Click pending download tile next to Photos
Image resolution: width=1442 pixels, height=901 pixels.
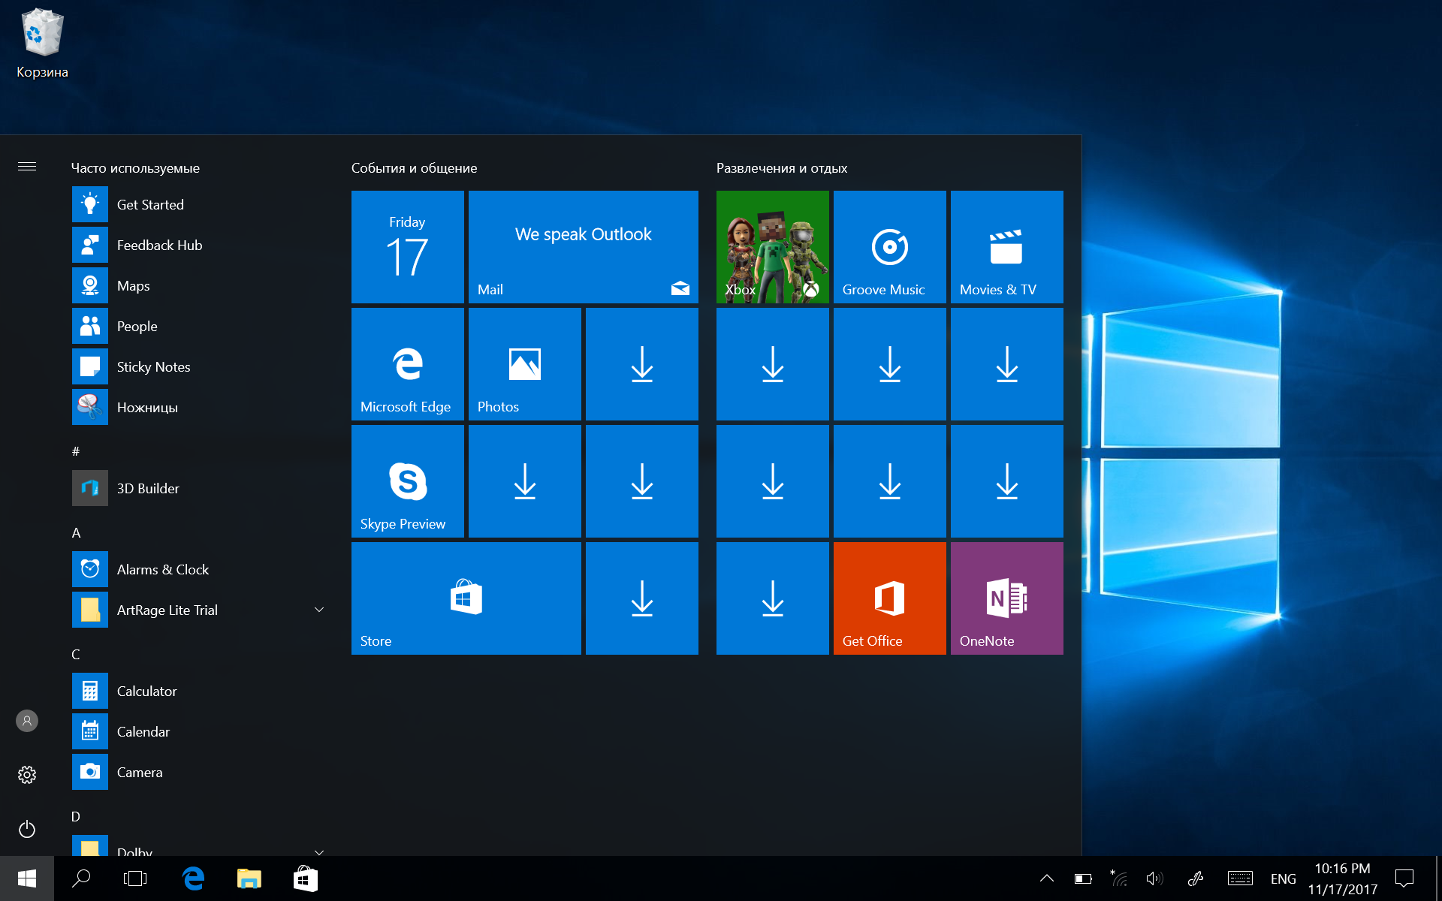click(642, 364)
